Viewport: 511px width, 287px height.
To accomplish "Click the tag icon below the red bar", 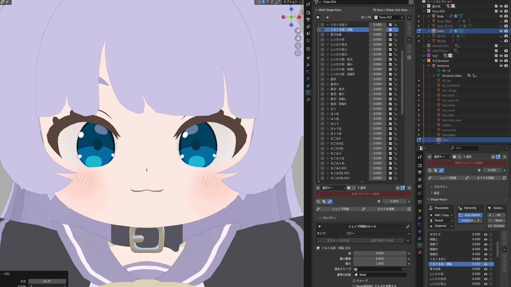I will [x=319, y=202].
